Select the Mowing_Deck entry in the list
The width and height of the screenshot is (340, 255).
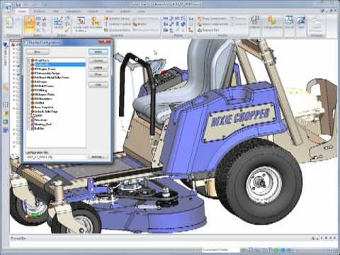click(43, 124)
